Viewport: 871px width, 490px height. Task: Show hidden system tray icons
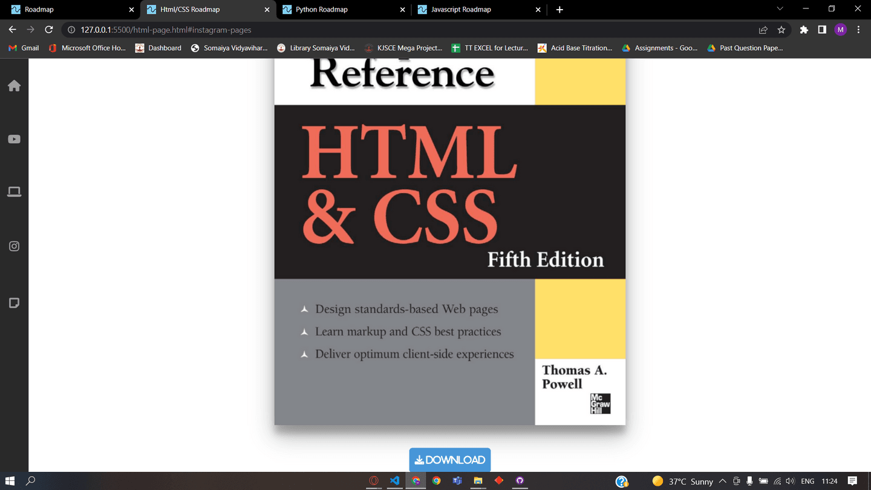coord(722,481)
